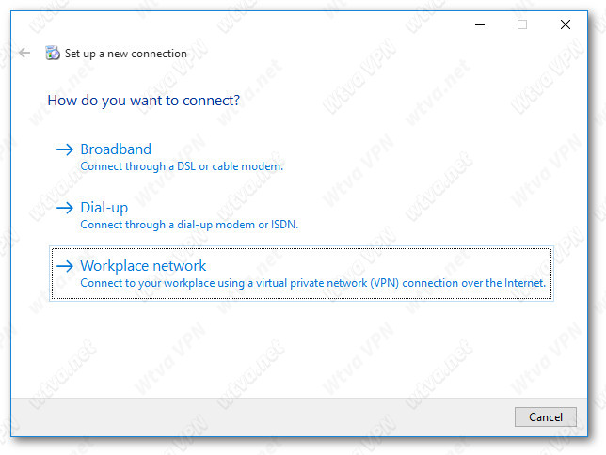Screen dimensions: 606x455
Task: Click the arrow icon beside Broadband
Action: [x=65, y=149]
